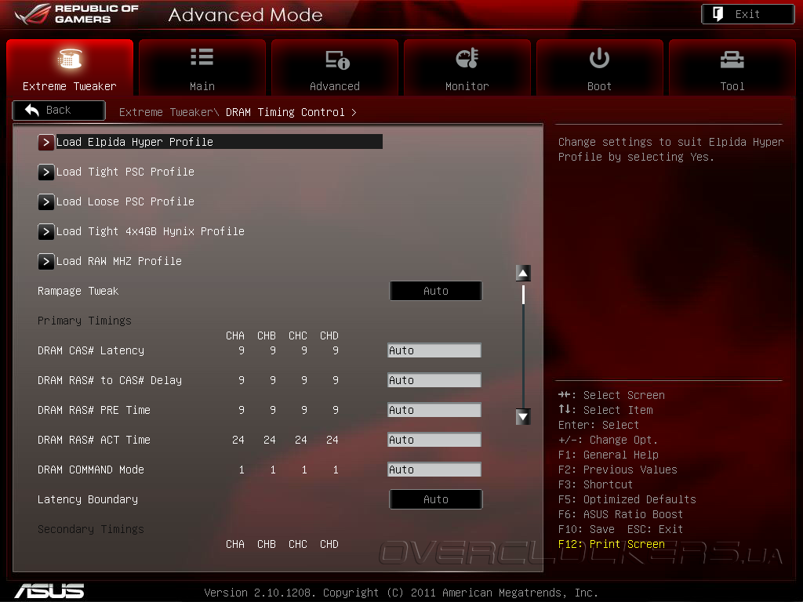This screenshot has height=602, width=803.
Task: Open the Rampage Tweak Auto dropdown
Action: (436, 291)
